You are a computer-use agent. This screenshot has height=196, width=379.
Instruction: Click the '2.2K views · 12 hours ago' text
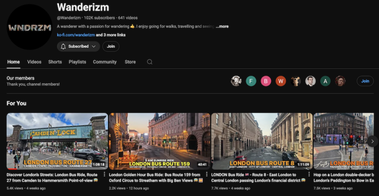tap(129, 188)
